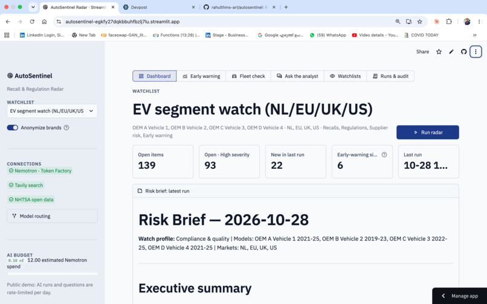Click the AI budget progress bar

52,274
